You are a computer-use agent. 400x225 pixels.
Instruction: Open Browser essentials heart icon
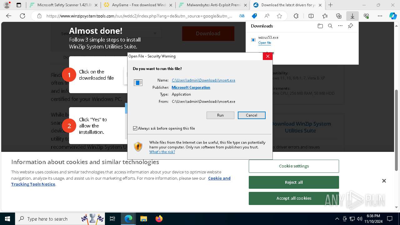pos(366,16)
